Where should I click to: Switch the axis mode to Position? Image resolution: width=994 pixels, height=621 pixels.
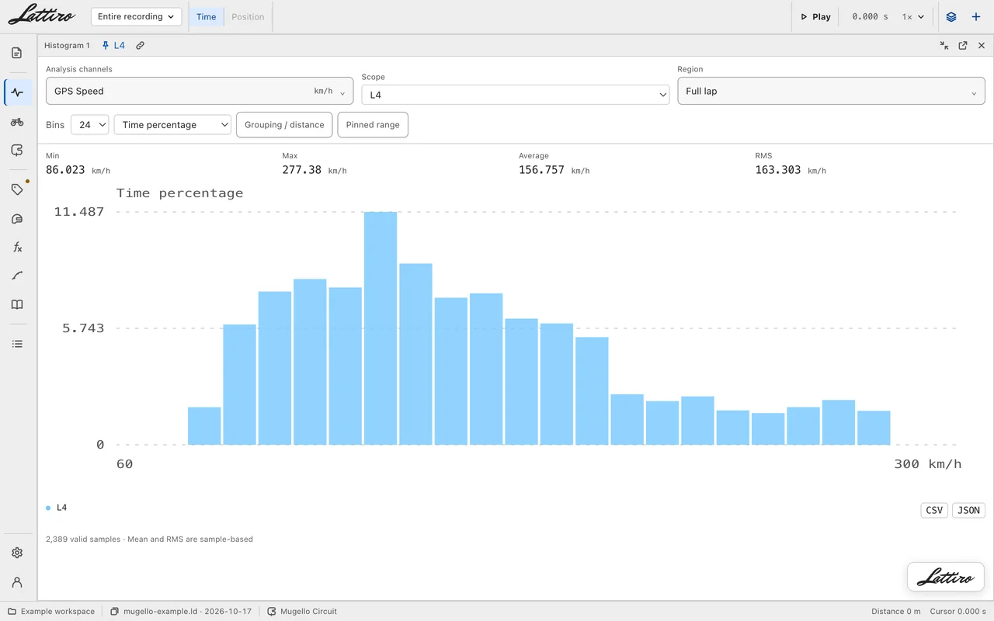pos(248,17)
